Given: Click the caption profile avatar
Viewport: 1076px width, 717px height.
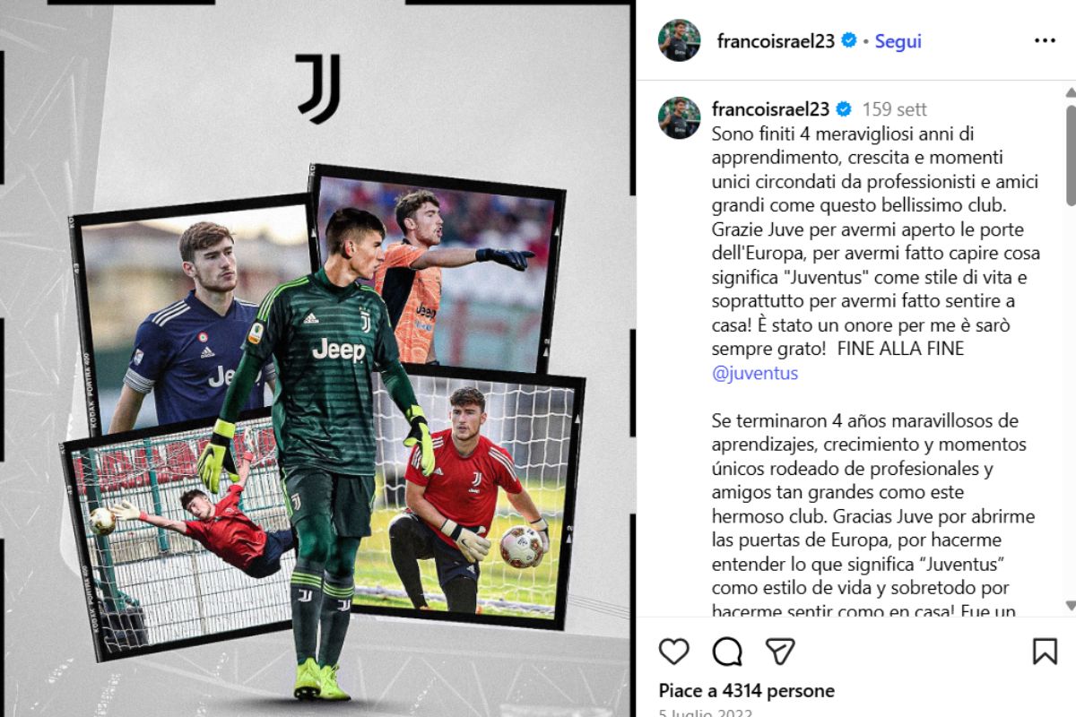Looking at the screenshot, I should 679,117.
